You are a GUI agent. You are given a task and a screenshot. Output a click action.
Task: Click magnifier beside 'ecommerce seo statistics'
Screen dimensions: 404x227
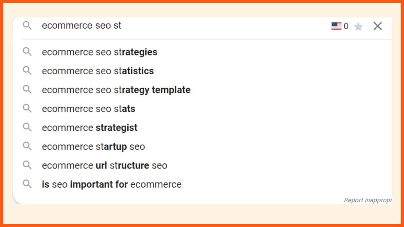27,71
